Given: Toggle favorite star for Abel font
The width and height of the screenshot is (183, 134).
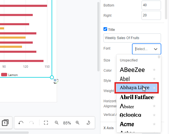Looking at the screenshot, I should click(154, 79).
